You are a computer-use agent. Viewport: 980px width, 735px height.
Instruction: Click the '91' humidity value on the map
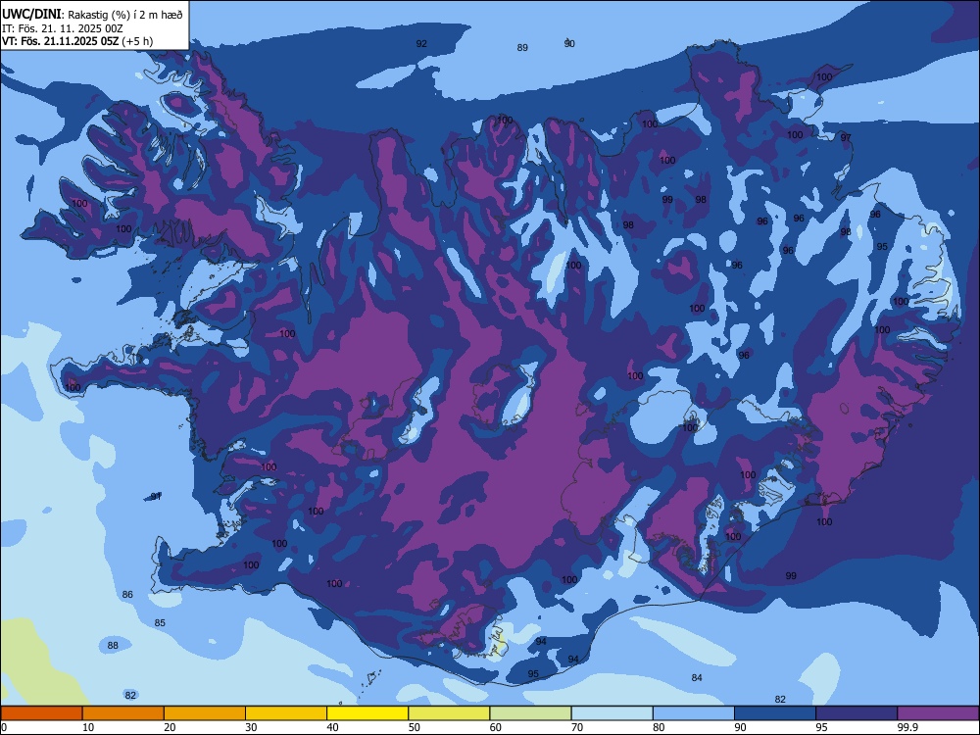pos(156,496)
